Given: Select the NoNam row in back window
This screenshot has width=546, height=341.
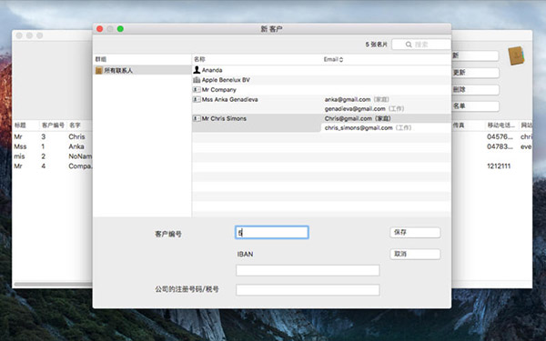Looking at the screenshot, I should click(52, 156).
